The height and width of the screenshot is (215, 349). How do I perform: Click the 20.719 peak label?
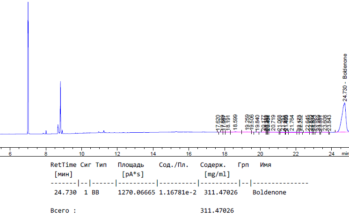pos(274,122)
